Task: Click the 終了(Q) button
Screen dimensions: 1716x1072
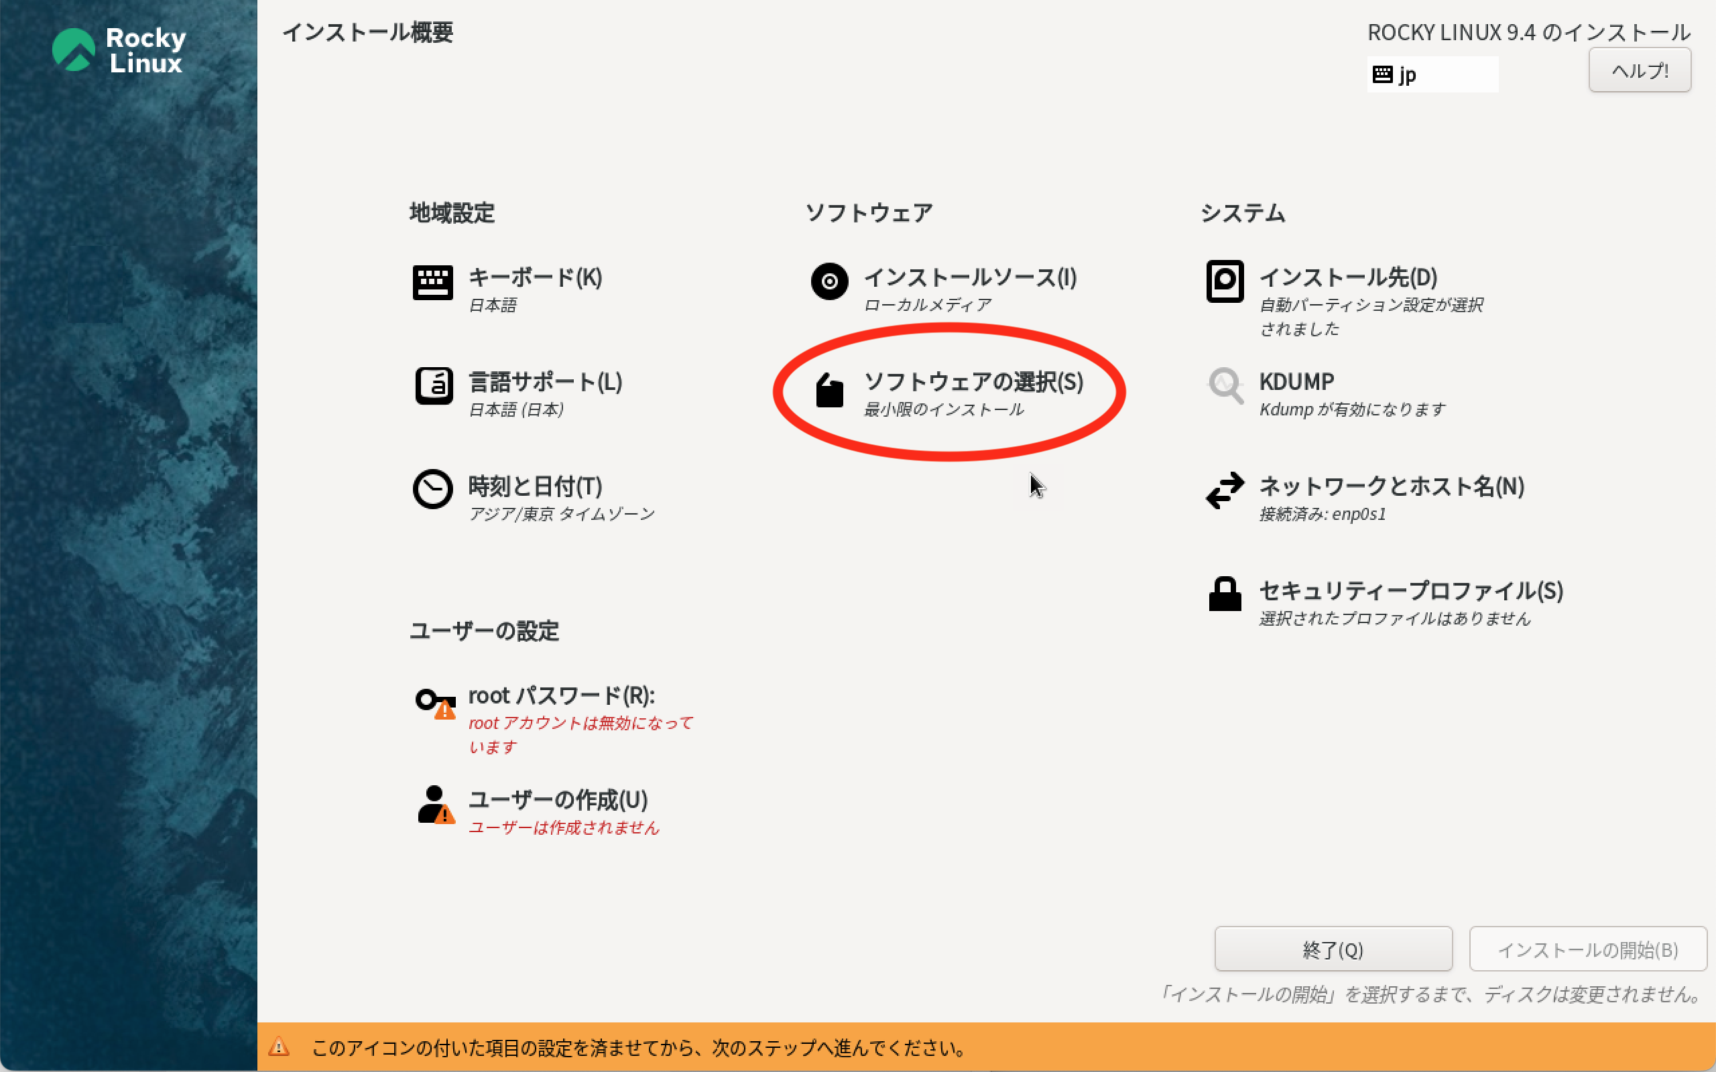Action: point(1333,949)
